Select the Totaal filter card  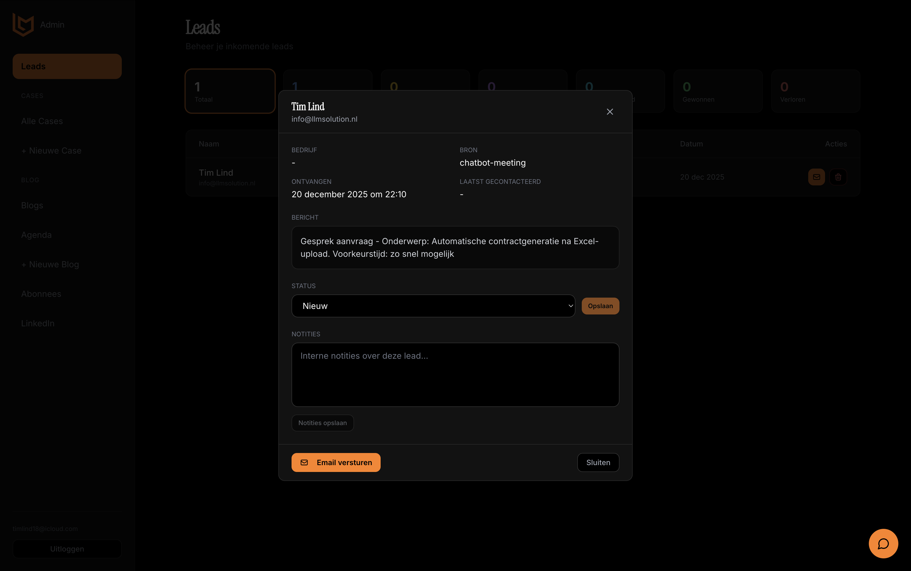230,91
